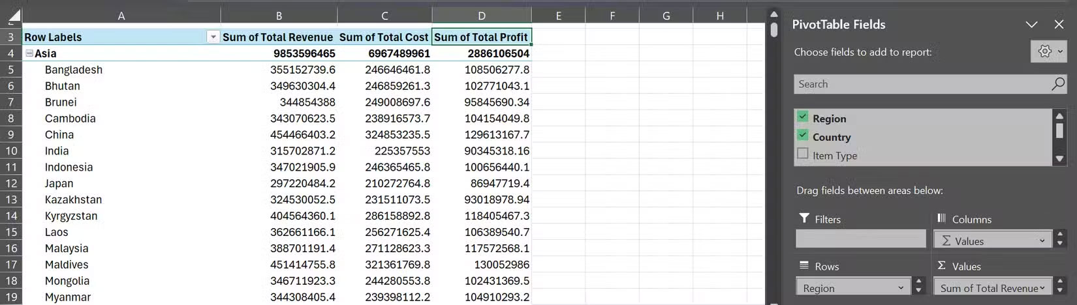The width and height of the screenshot is (1077, 305).
Task: Open the Row Labels filter dropdown
Action: point(213,37)
